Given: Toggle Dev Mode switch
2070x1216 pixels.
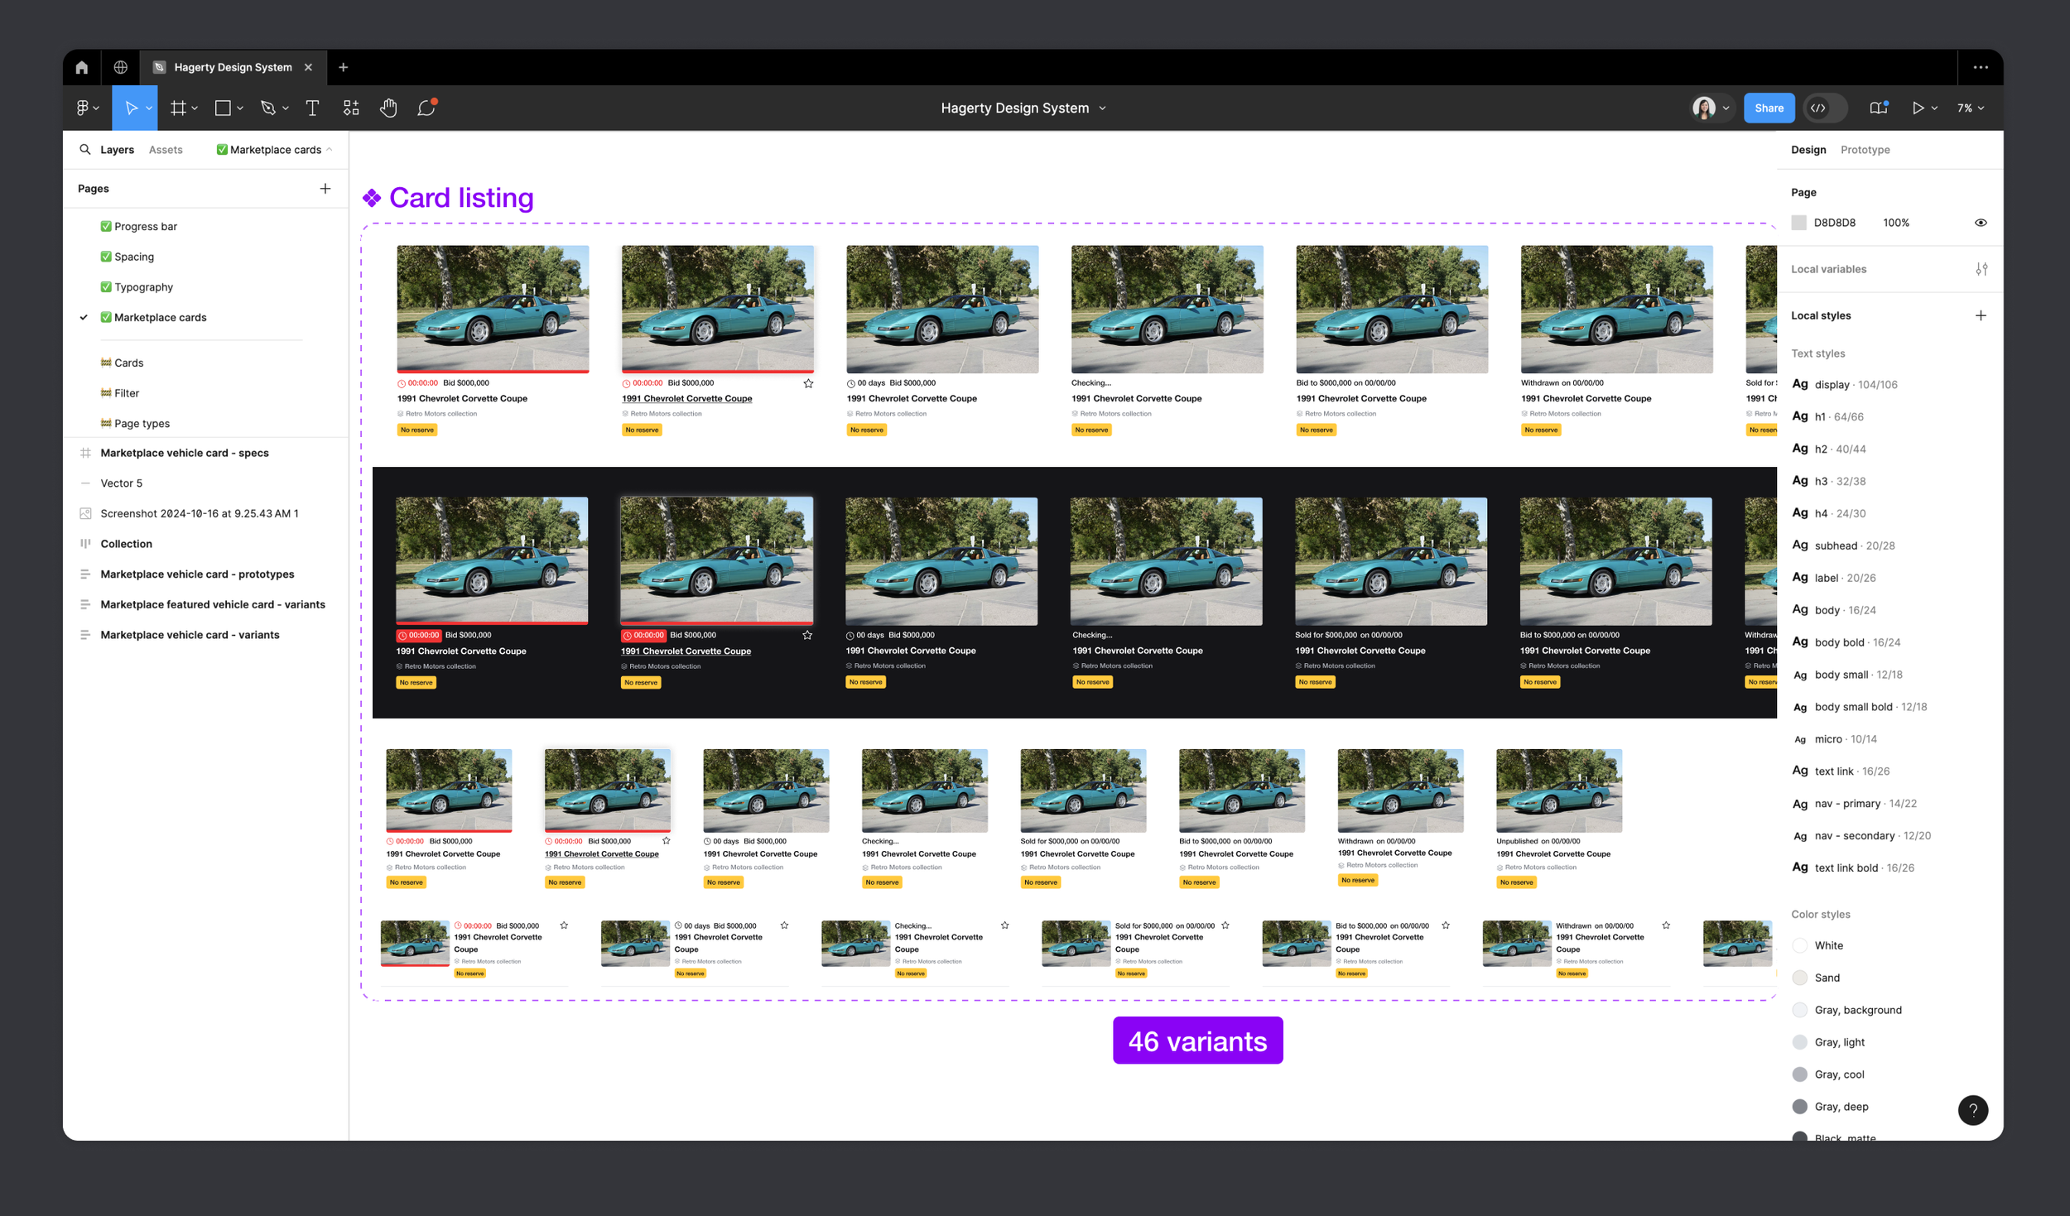Looking at the screenshot, I should 1825,108.
